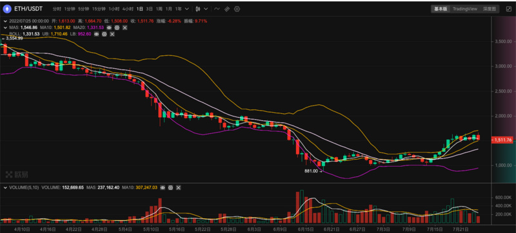This screenshot has height=233, width=516.
Task: Open MA indicator settings gear
Action: [117, 28]
